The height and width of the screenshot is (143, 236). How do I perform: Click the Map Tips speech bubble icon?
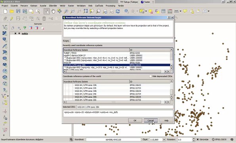(x=185, y=11)
